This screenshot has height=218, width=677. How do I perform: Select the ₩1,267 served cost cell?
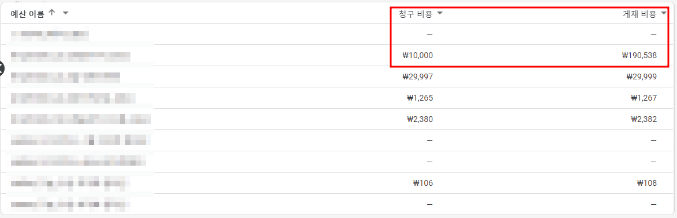pos(644,98)
